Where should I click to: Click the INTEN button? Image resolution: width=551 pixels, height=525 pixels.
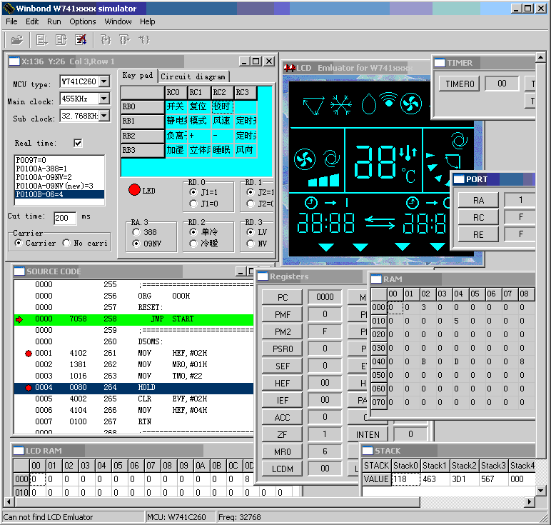[x=368, y=434]
